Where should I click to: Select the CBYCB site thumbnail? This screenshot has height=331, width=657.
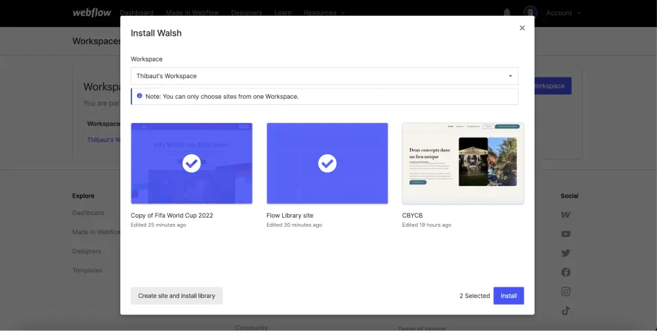coord(463,163)
